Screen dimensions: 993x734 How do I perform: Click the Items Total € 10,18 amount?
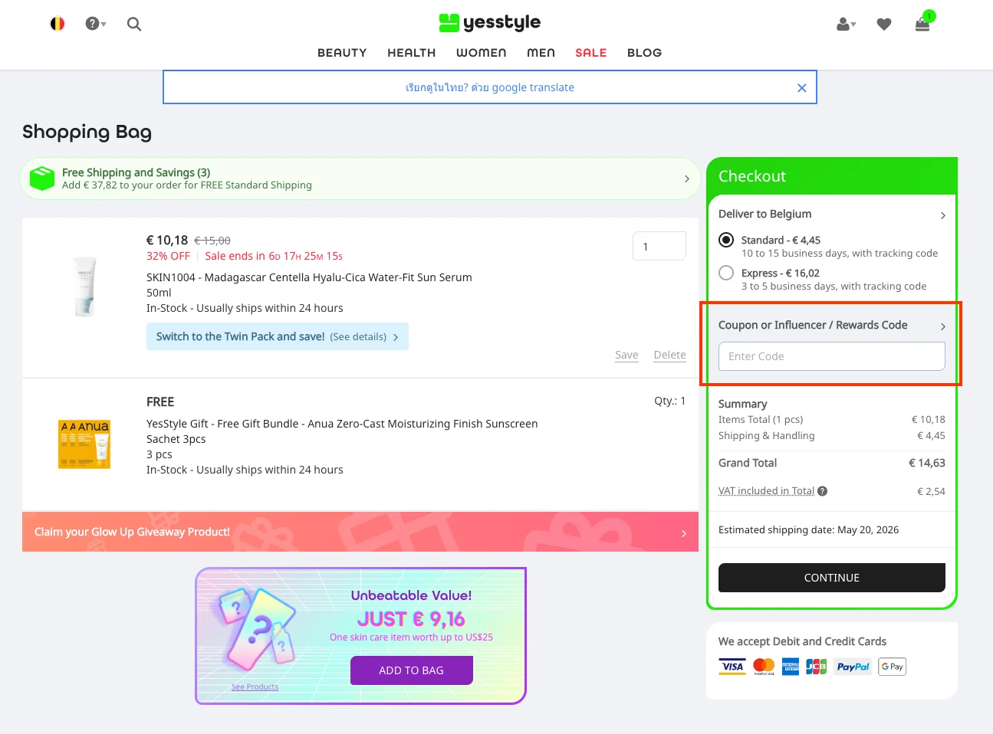click(x=928, y=419)
